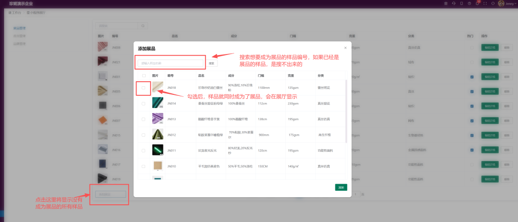The width and height of the screenshot is (518, 222).
Task: Click the sample name search input field
Action: point(170,63)
